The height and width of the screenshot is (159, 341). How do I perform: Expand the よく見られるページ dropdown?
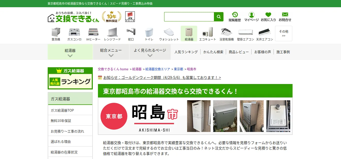(x=150, y=52)
